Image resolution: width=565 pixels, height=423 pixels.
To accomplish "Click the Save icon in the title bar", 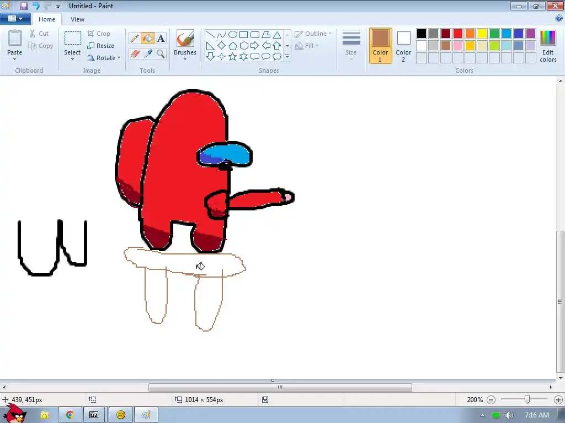I will (x=24, y=6).
